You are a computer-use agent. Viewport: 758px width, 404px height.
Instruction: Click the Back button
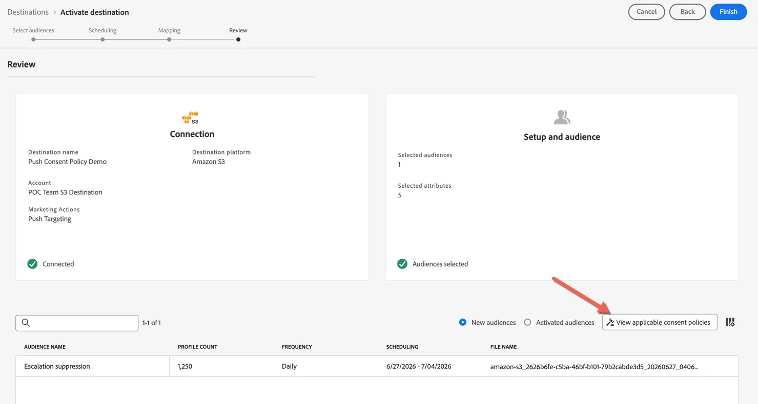coord(687,12)
